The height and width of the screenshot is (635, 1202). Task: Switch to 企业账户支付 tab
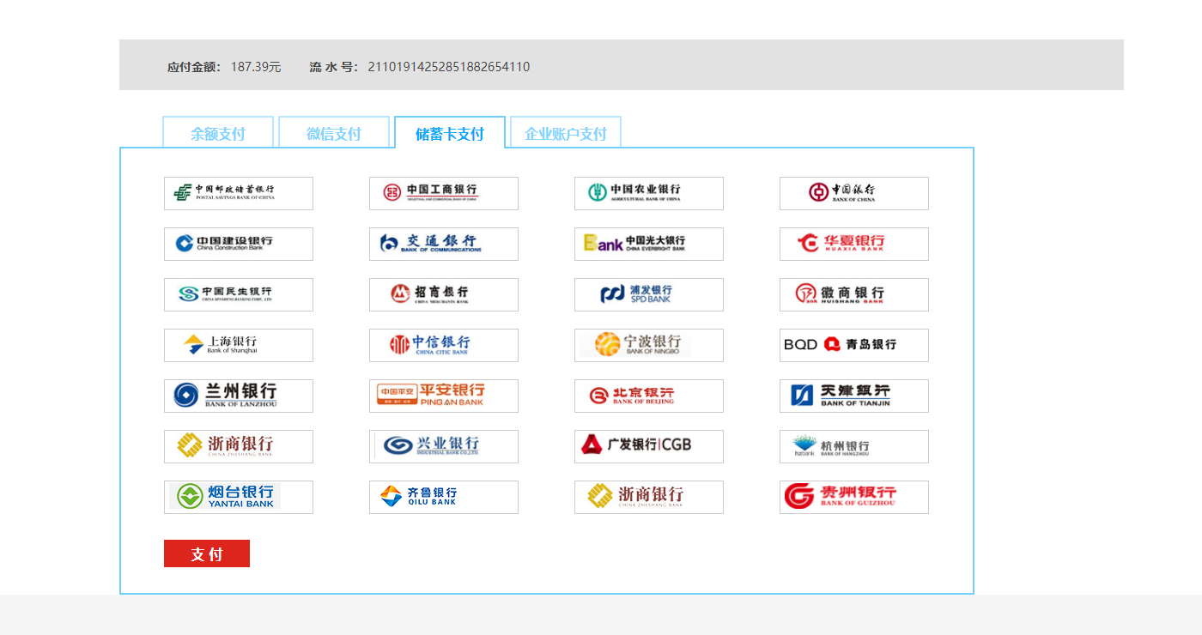coord(565,133)
